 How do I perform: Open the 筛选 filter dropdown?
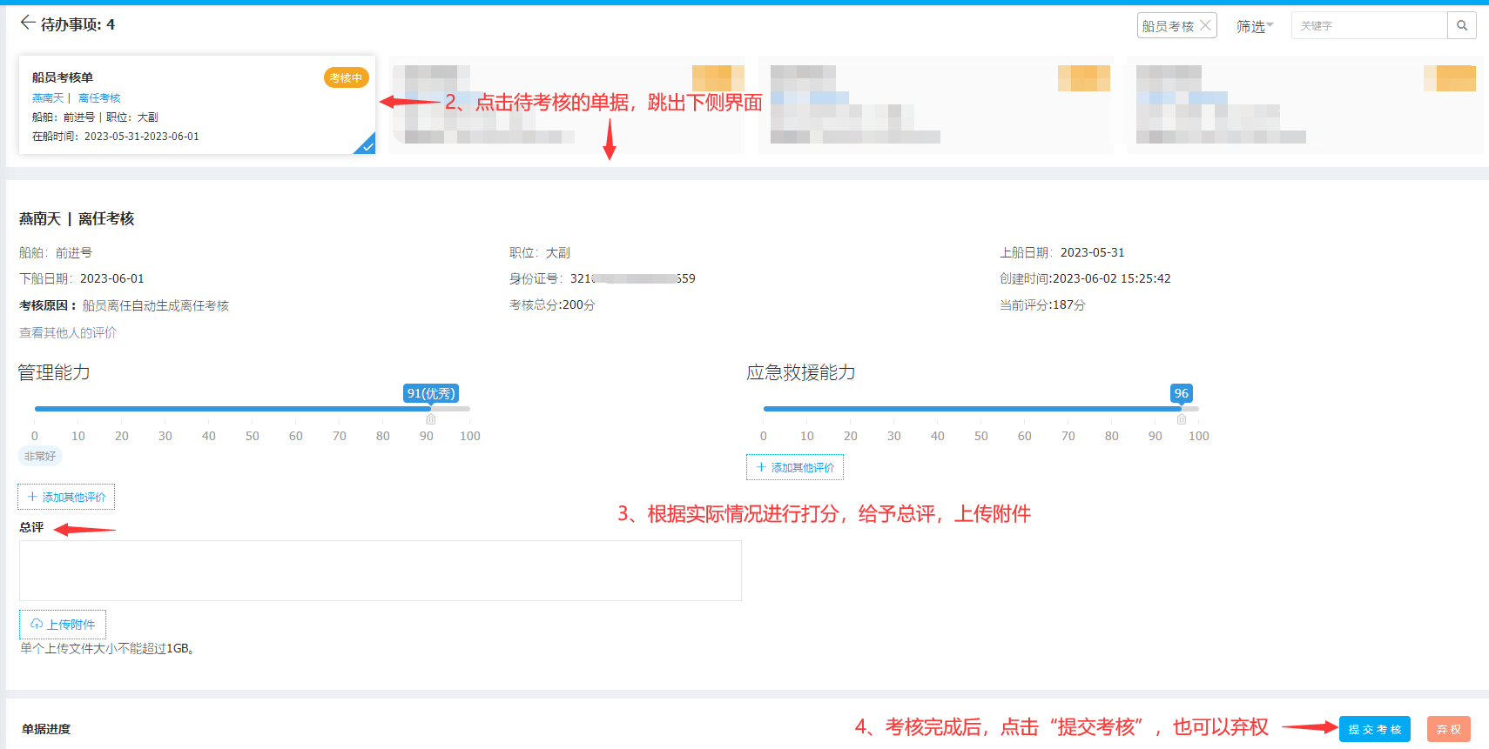click(1255, 26)
